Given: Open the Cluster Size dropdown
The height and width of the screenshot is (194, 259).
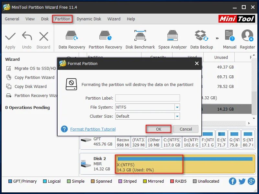Looking at the screenshot, I should click(177, 116).
